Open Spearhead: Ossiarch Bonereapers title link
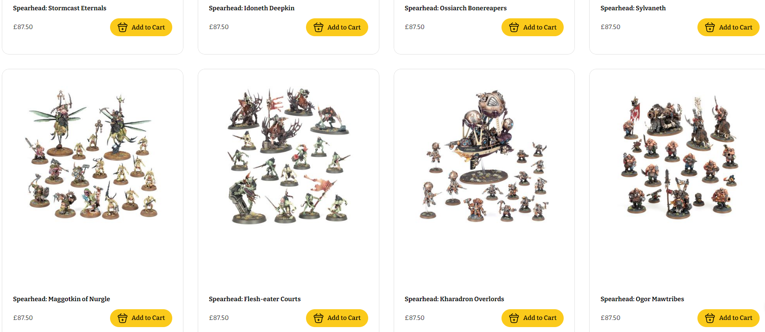 tap(455, 8)
